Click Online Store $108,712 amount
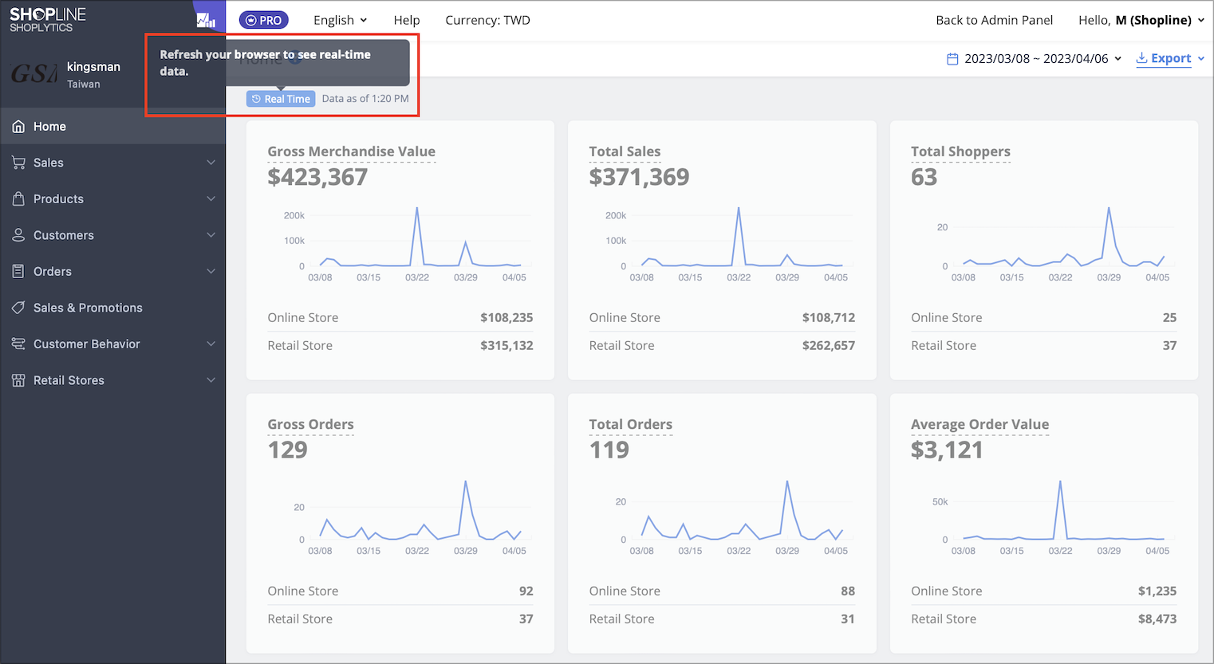Image resolution: width=1214 pixels, height=664 pixels. point(828,317)
